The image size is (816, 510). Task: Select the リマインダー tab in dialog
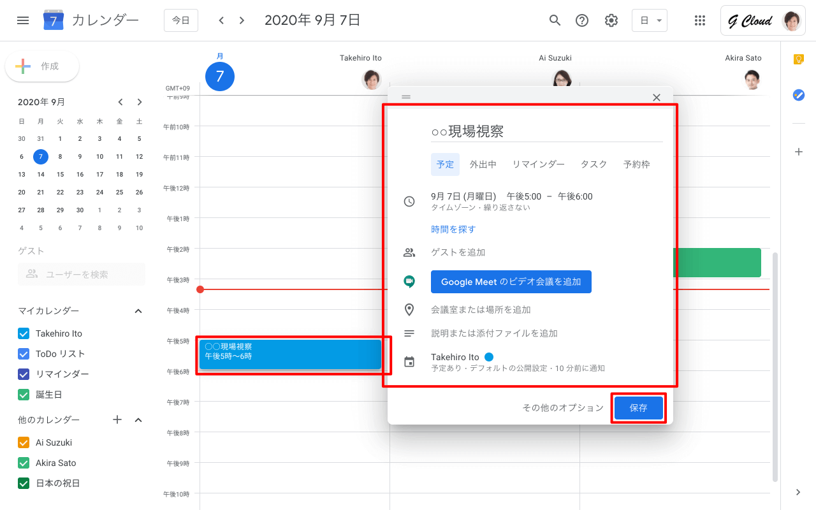coord(539,164)
